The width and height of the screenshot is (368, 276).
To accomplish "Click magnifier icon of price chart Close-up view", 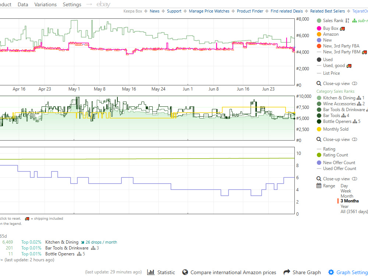I will pos(319,84).
